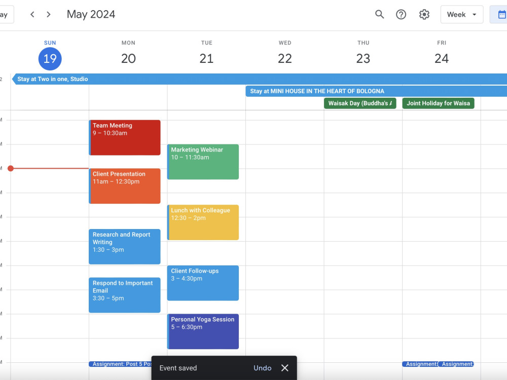Go to the previous week arrow
The width and height of the screenshot is (507, 380).
32,14
